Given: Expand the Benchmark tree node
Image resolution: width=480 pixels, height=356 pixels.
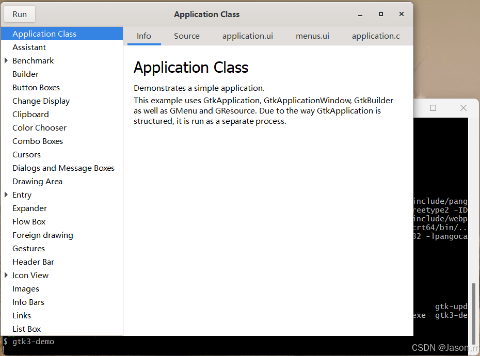Looking at the screenshot, I should point(6,60).
